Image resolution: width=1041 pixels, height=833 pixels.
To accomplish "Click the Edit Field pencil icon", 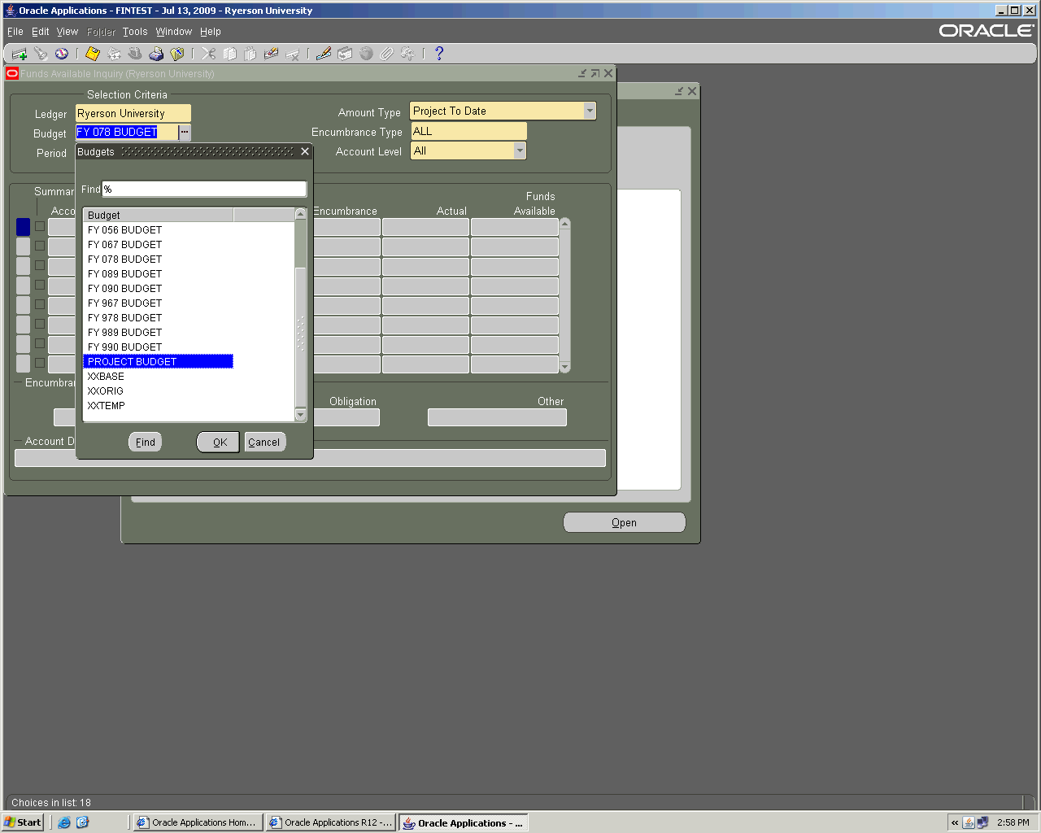I will (x=324, y=54).
